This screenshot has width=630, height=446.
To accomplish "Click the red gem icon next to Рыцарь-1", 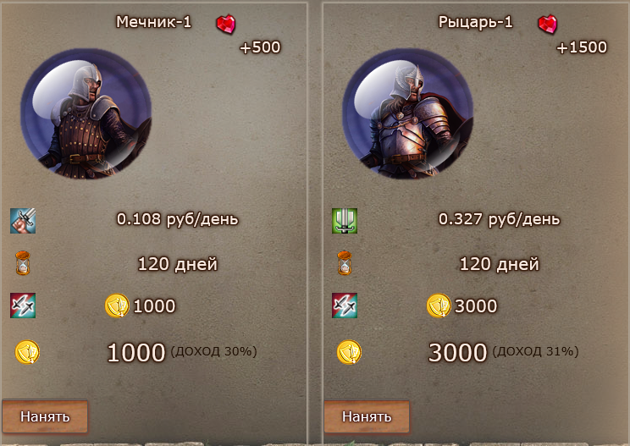I will (548, 25).
